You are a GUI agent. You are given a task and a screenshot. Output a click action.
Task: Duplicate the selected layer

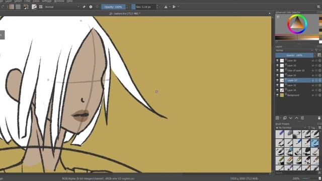[285, 118]
